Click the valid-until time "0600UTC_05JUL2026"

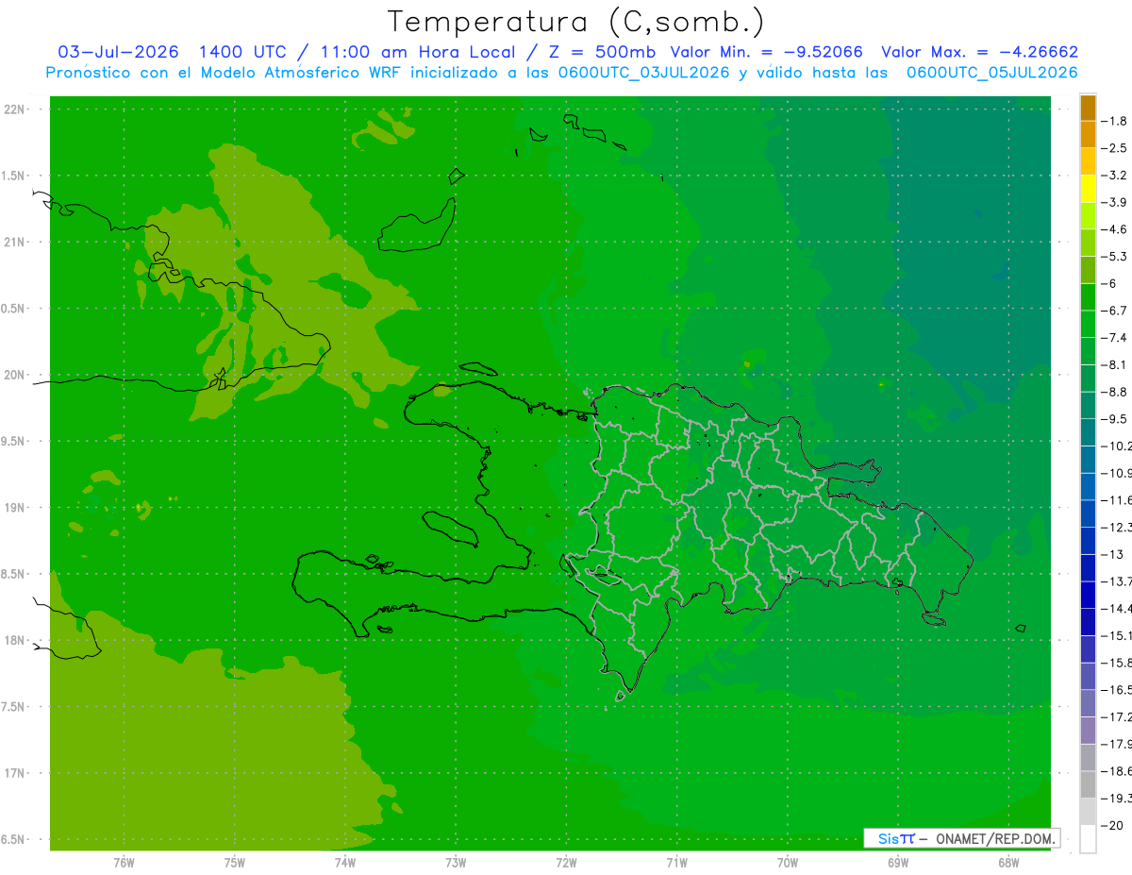(x=992, y=73)
